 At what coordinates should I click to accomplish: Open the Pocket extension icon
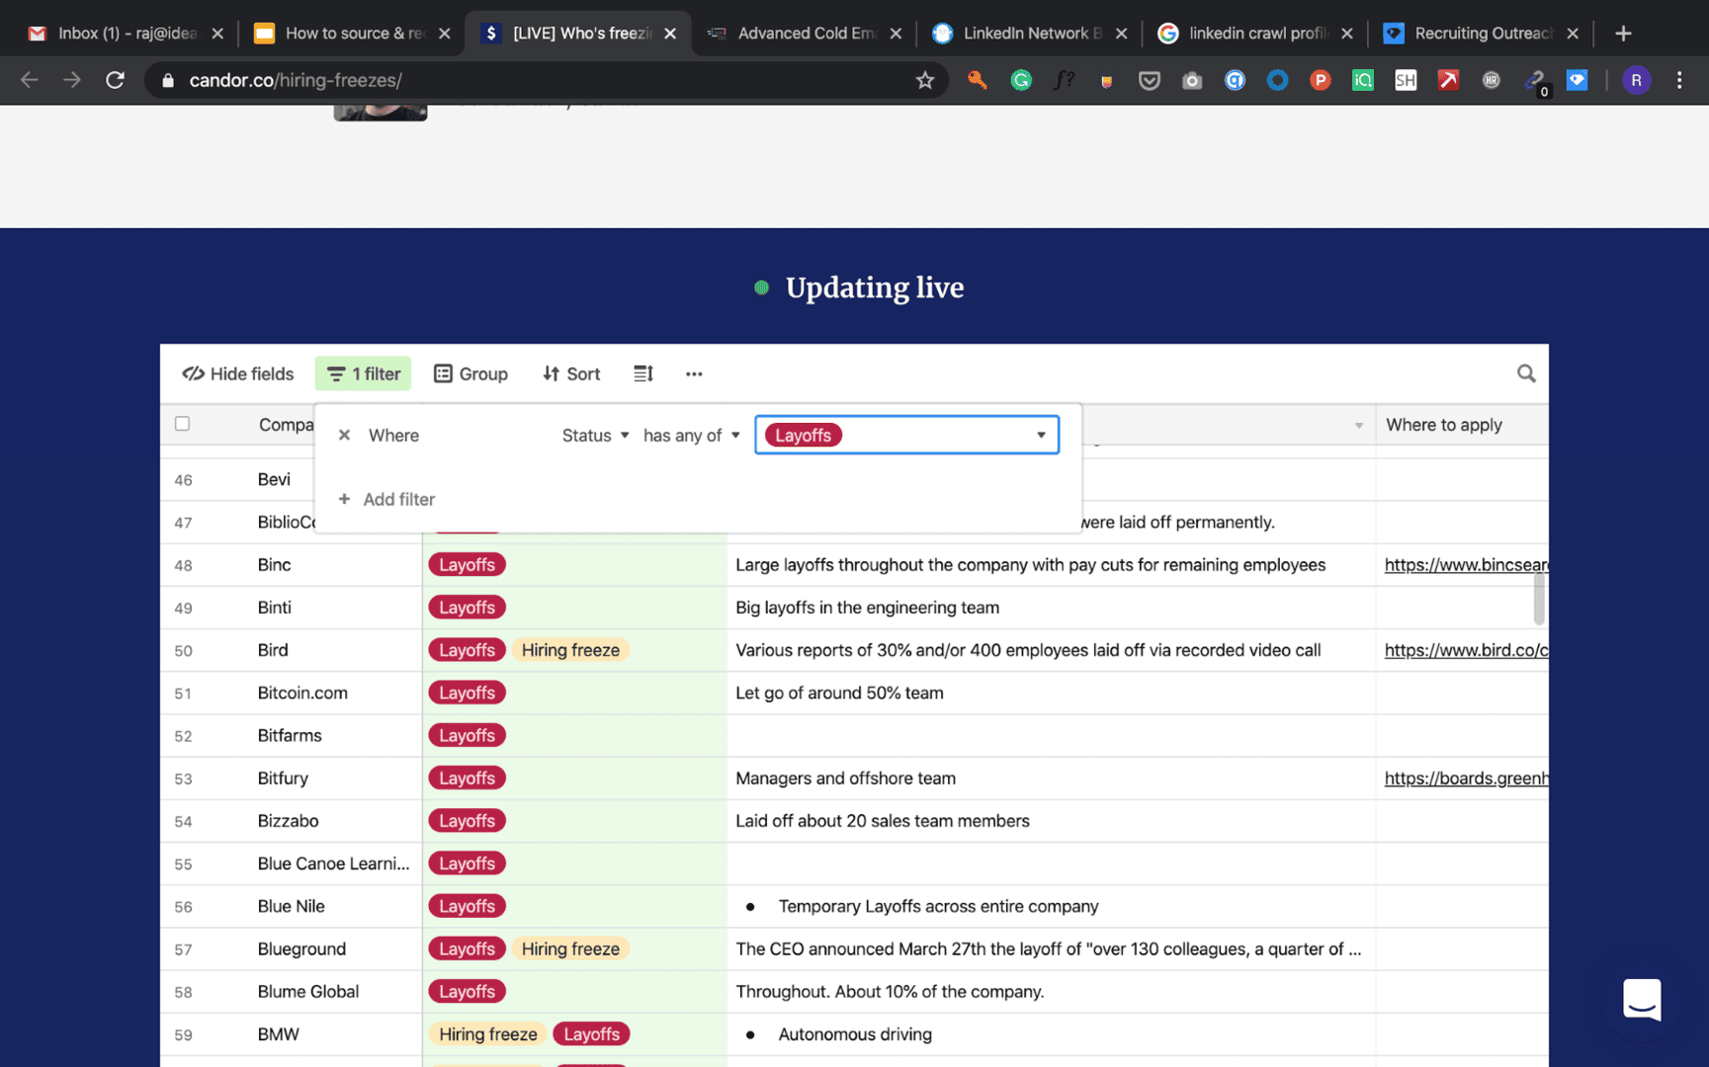1149,80
